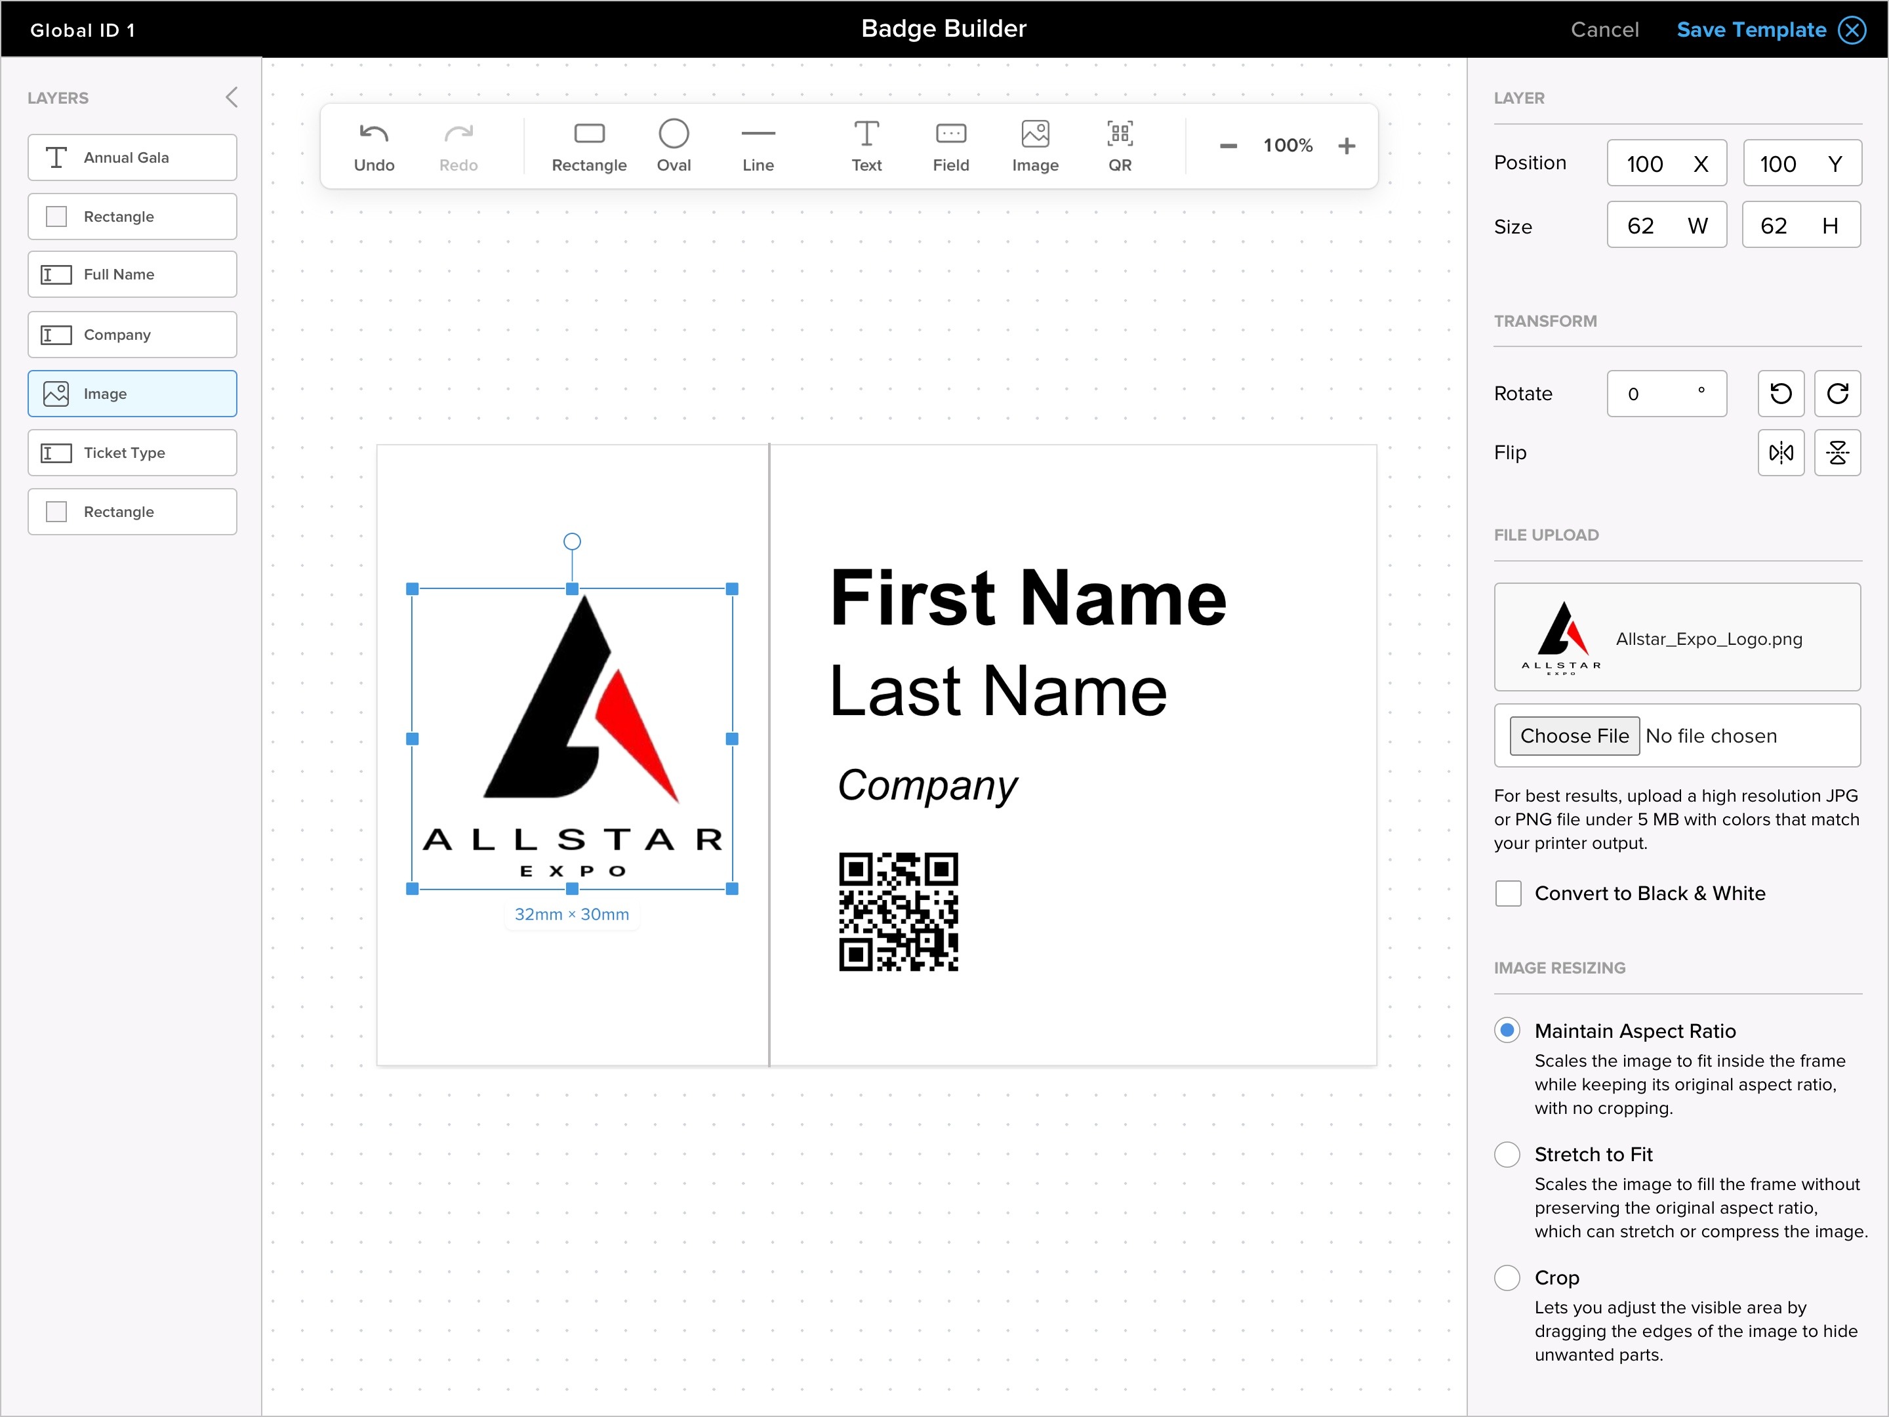Collapse the Layers panel with chevron

(x=232, y=97)
